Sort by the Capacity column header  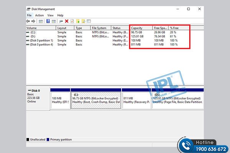141,28
